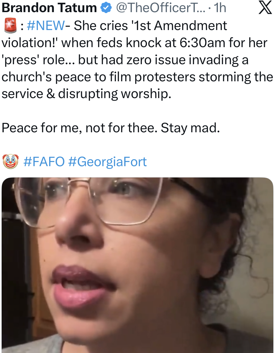Open the #GeorgiaFort hashtag
The image size is (275, 353).
pos(107,162)
